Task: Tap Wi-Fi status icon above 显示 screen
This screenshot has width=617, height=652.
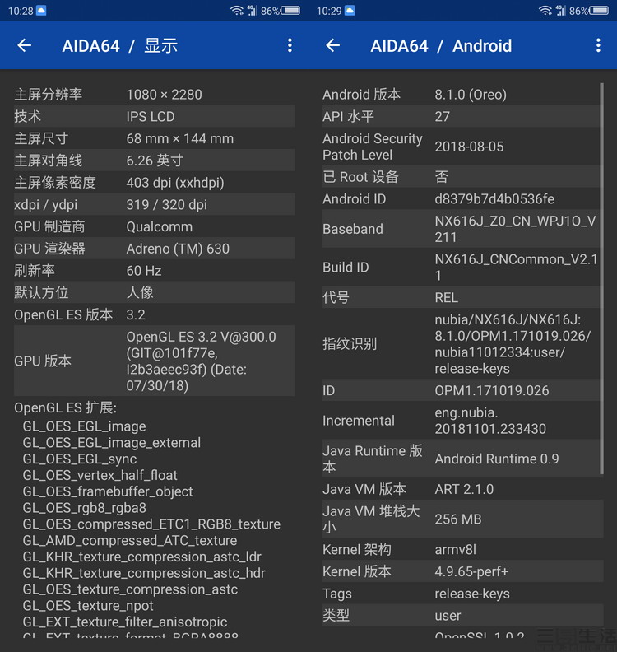Action: click(x=237, y=11)
